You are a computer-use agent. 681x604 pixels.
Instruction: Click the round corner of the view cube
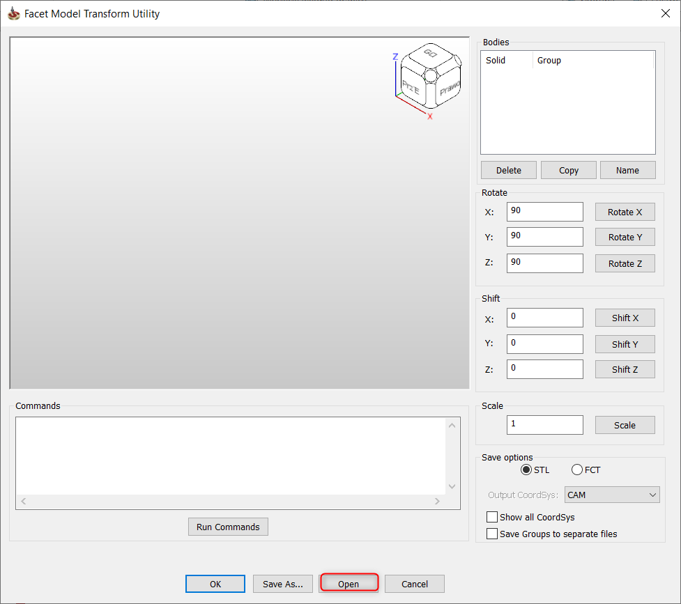pos(430,75)
